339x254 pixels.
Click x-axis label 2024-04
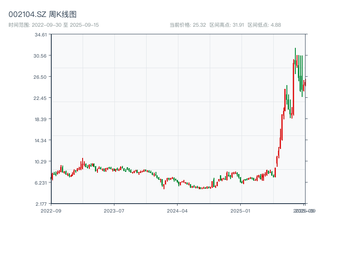coord(177,211)
